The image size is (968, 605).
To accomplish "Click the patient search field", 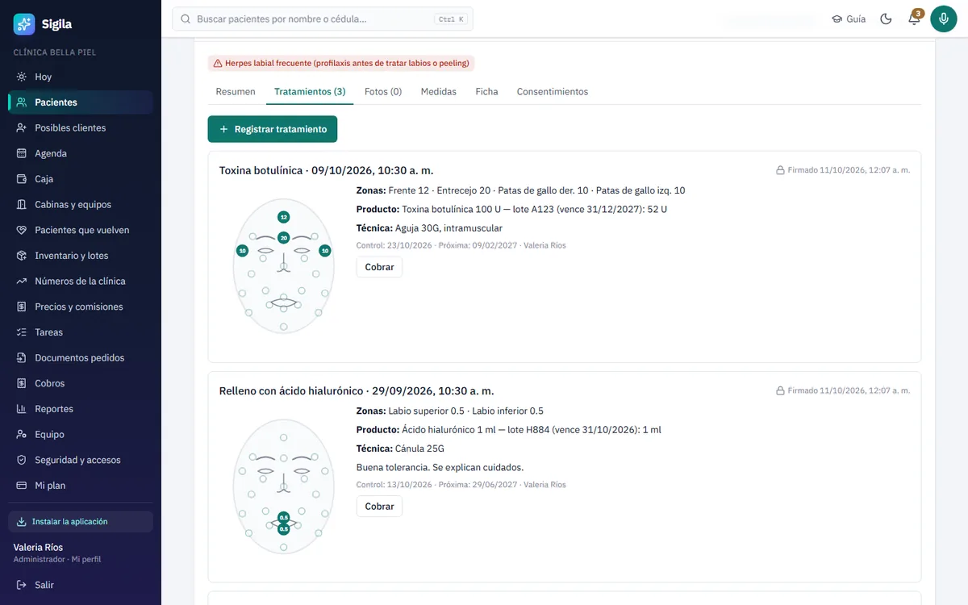I will (x=323, y=19).
